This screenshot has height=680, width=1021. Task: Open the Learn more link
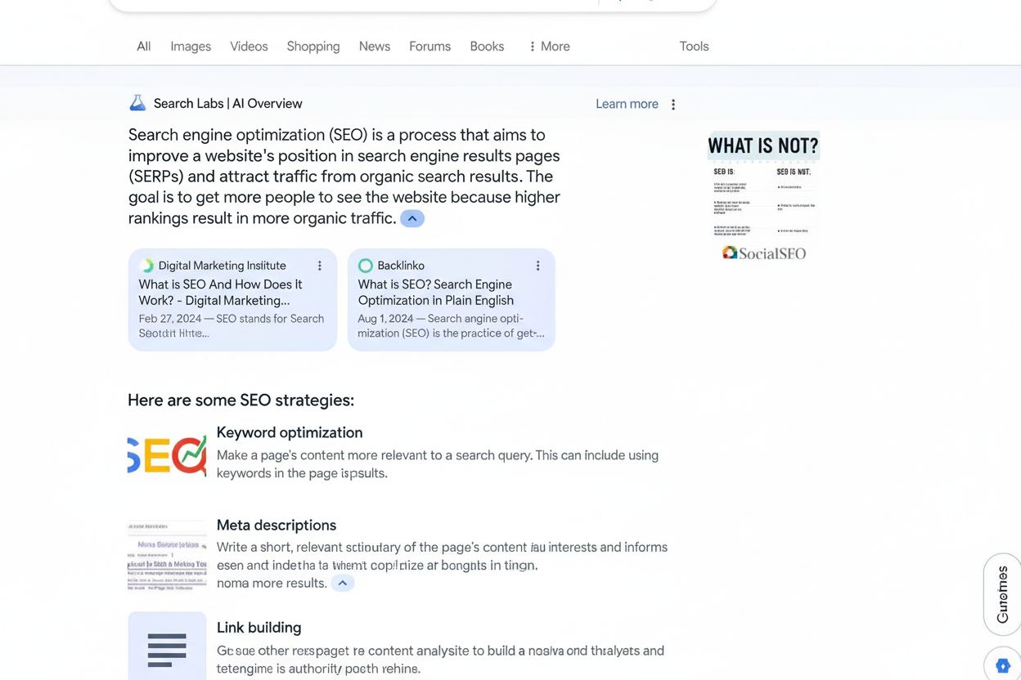click(x=626, y=104)
